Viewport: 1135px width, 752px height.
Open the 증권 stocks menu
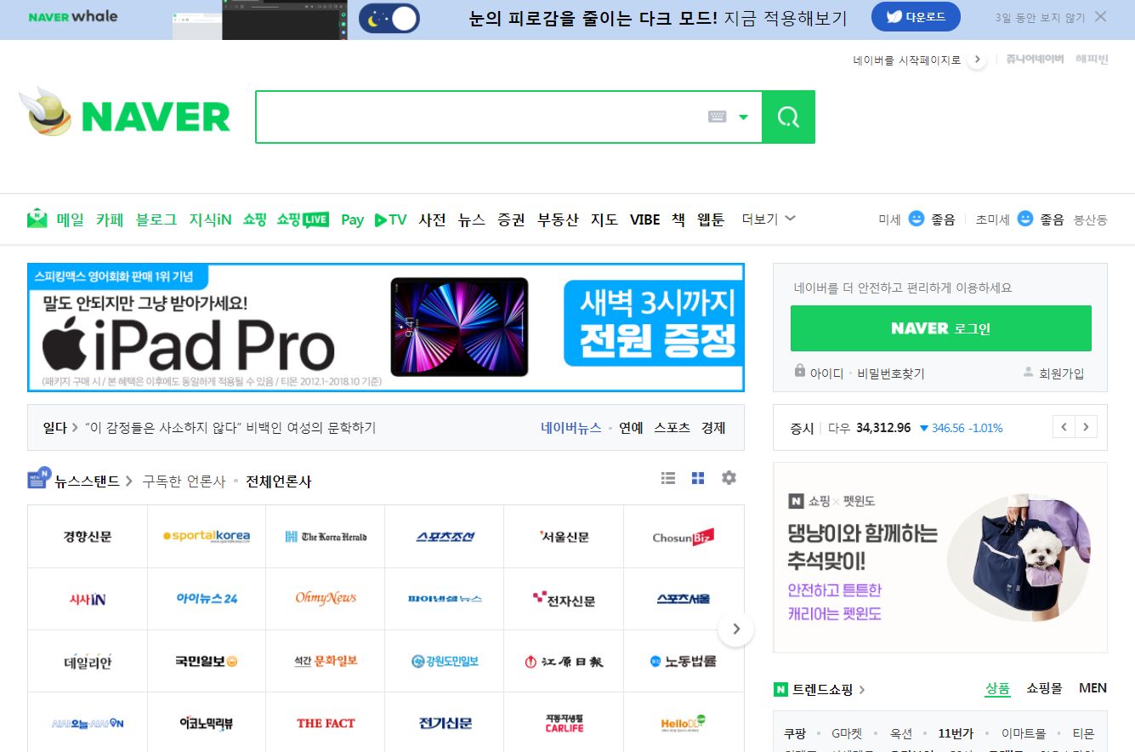(511, 219)
